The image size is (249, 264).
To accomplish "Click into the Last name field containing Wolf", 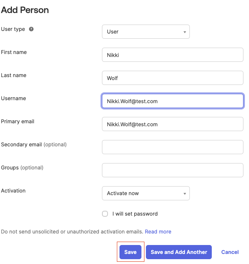I will pos(172,78).
